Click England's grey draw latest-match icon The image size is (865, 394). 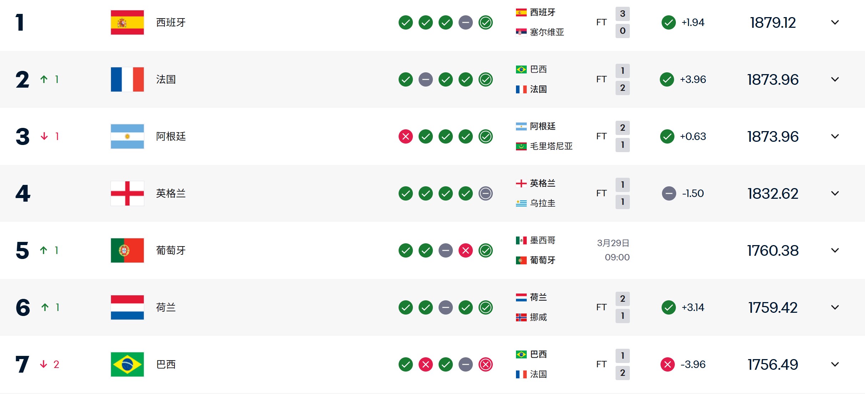(x=485, y=193)
